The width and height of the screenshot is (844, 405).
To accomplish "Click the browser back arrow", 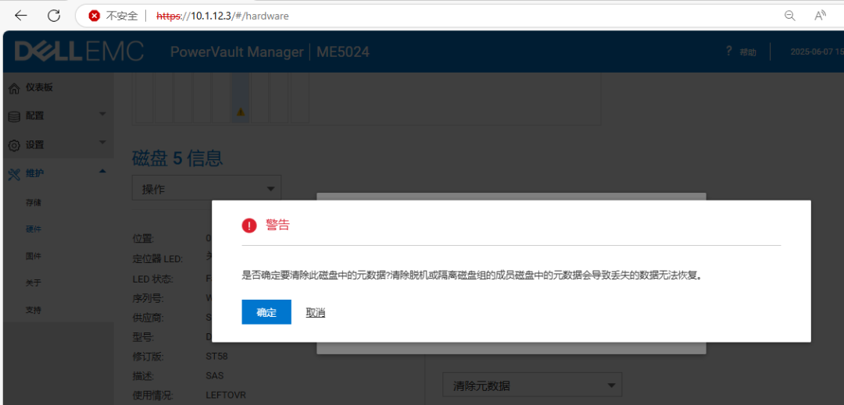I will pos(21,16).
